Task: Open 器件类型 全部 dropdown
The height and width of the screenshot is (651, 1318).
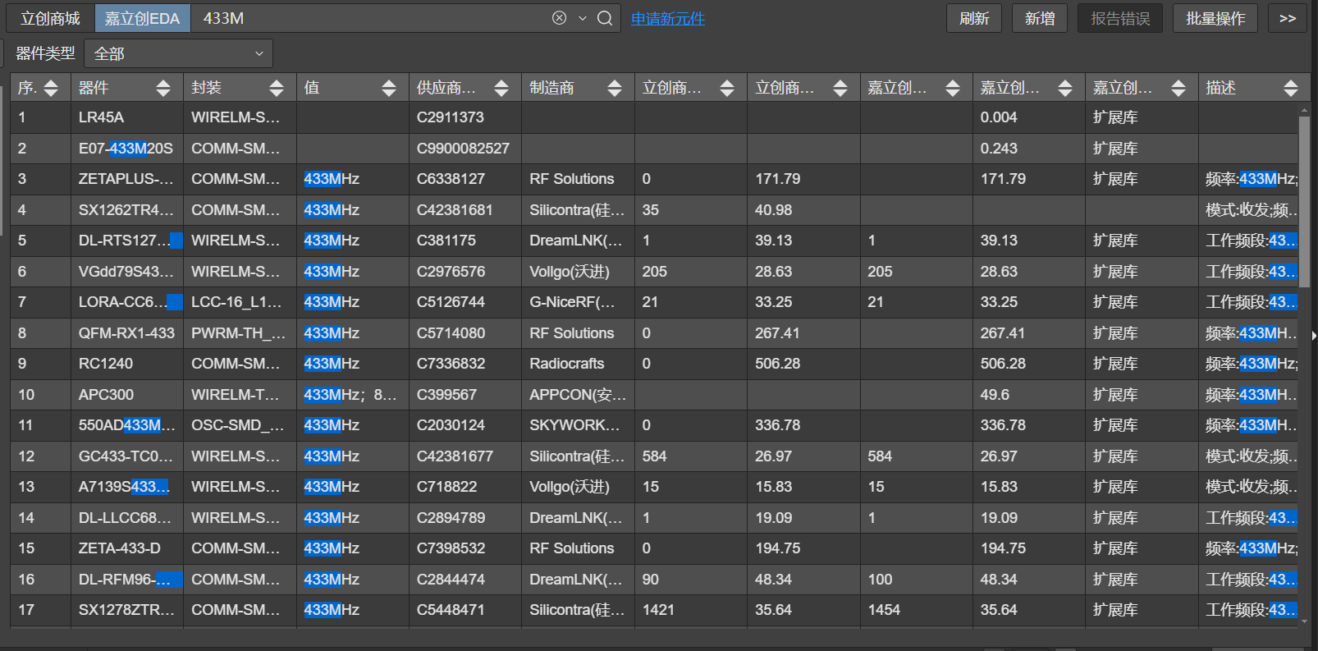Action: click(x=179, y=54)
